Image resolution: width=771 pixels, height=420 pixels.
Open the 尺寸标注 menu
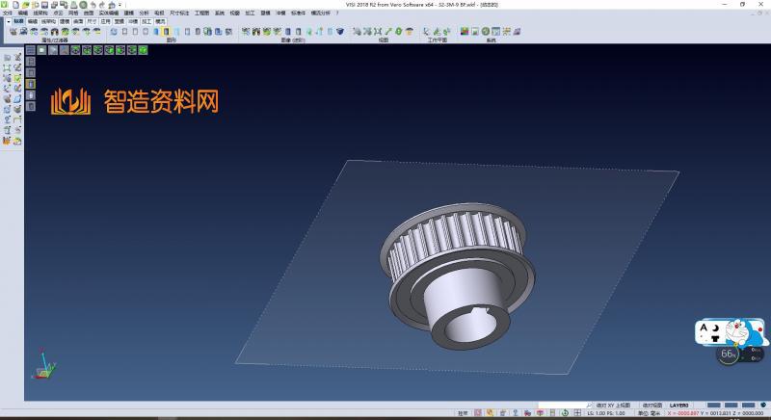pos(179,13)
